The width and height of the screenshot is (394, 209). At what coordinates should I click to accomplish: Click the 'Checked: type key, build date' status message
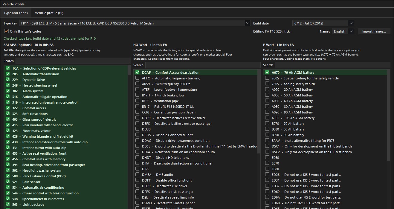[x=50, y=39]
